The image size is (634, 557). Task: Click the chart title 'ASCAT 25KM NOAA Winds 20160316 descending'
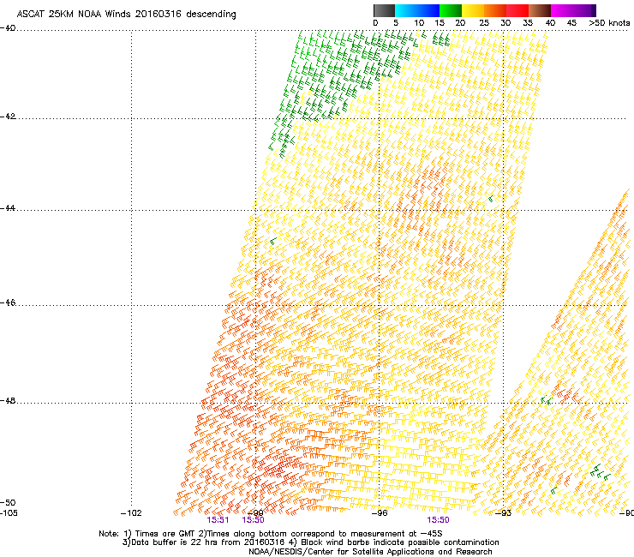click(x=126, y=15)
